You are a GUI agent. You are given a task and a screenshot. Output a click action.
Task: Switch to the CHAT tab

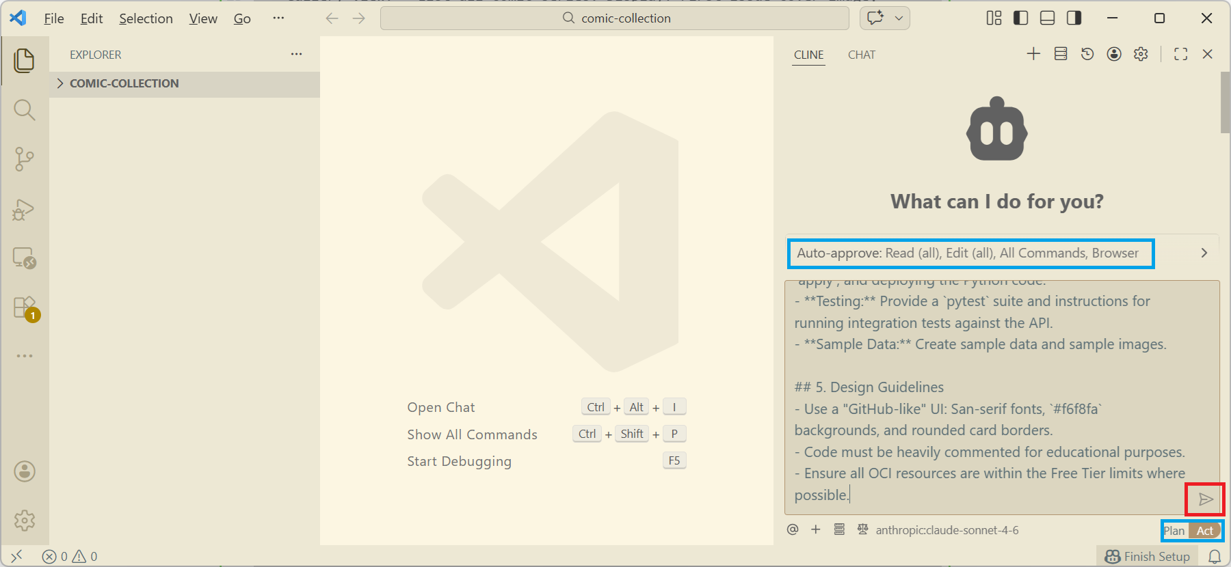[x=861, y=55]
